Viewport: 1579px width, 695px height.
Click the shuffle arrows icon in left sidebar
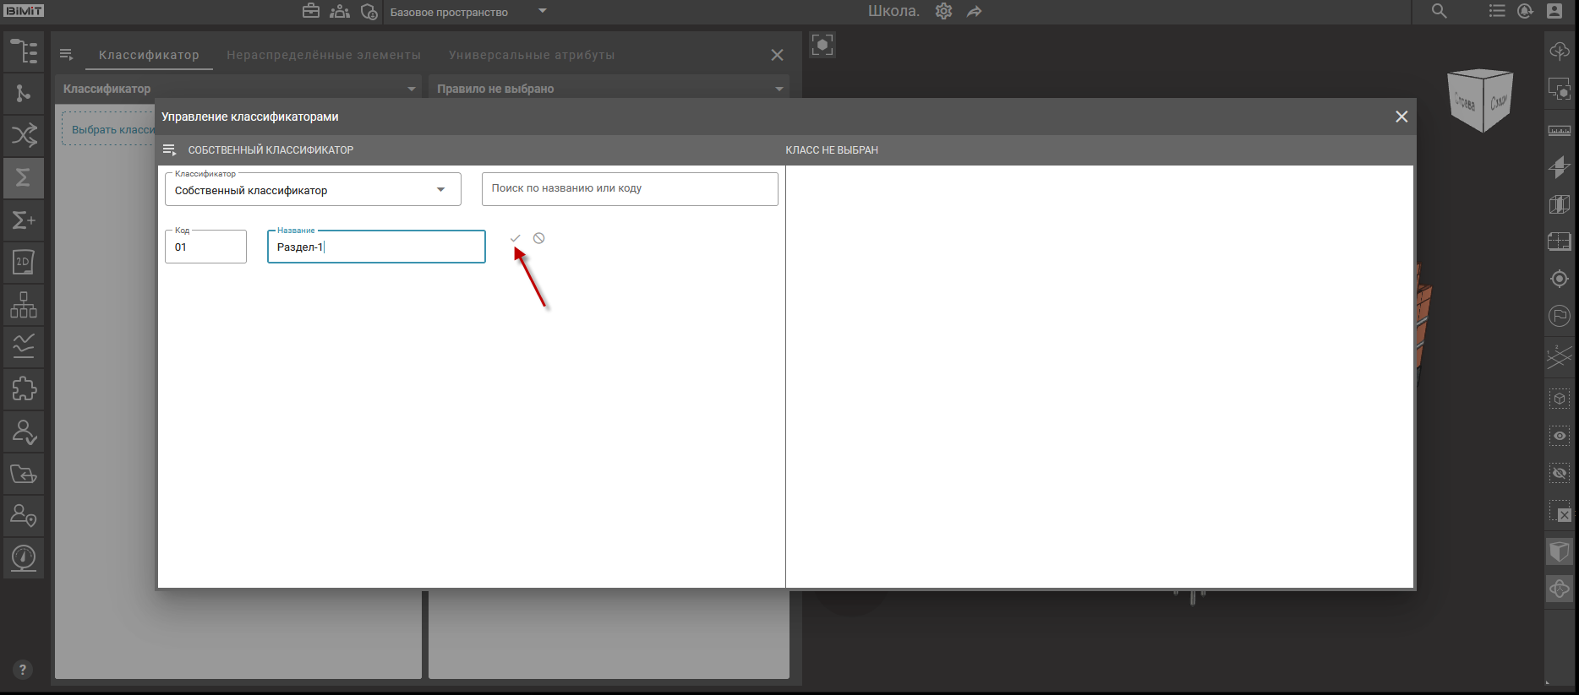click(x=24, y=135)
